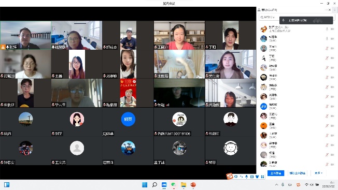Click the Unmute All button

click(297, 173)
